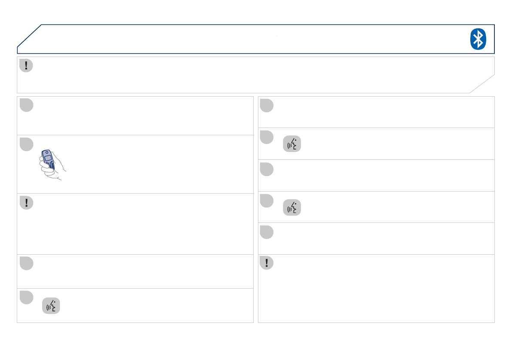Select the first grey step circle of the left column
Screen dimensions: 512x341
pos(26,105)
